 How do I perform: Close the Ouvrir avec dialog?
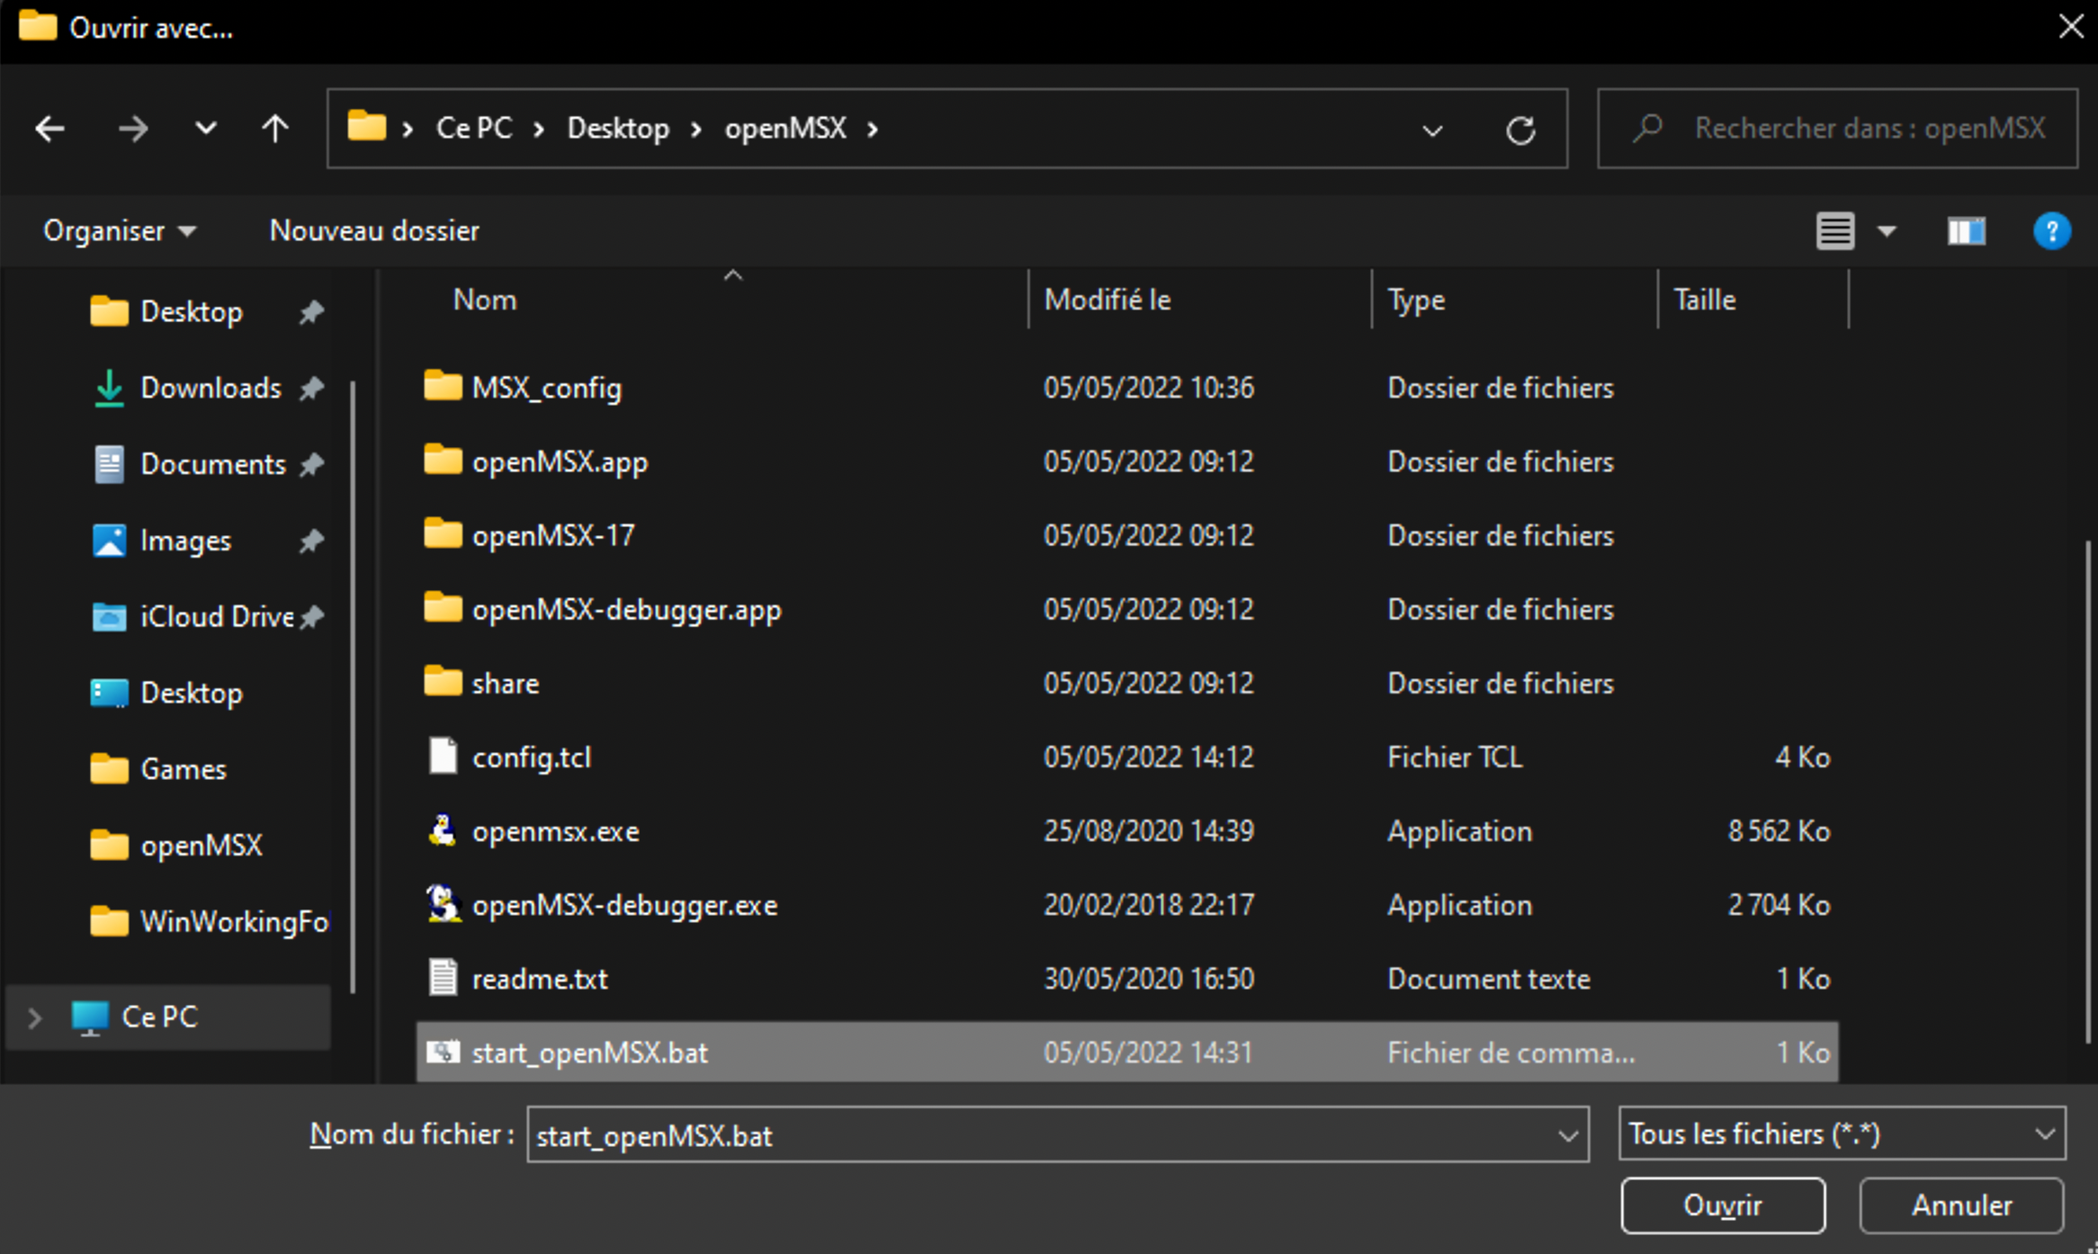[x=2070, y=27]
